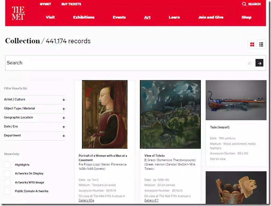Open the Taus (mayuri) title link
The width and height of the screenshot is (271, 206).
pos(219,127)
